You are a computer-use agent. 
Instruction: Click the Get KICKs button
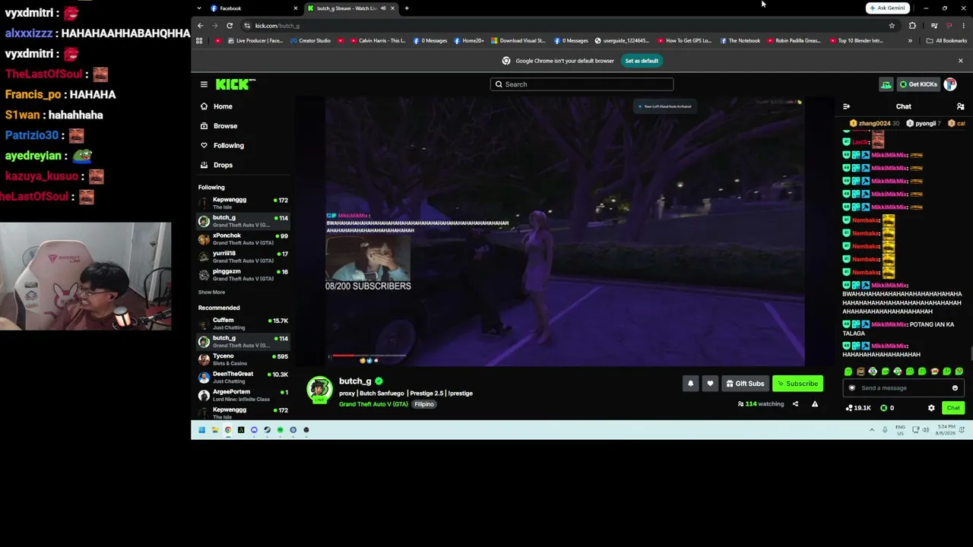(x=918, y=84)
